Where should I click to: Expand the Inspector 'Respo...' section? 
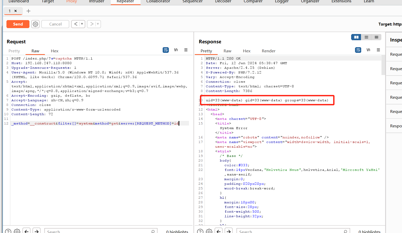point(394,126)
